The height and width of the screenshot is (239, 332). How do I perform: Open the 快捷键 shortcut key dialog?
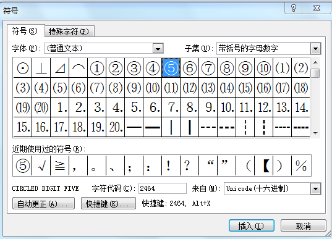click(x=108, y=203)
